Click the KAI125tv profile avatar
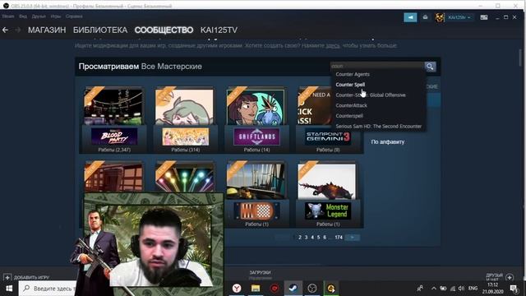 440,17
